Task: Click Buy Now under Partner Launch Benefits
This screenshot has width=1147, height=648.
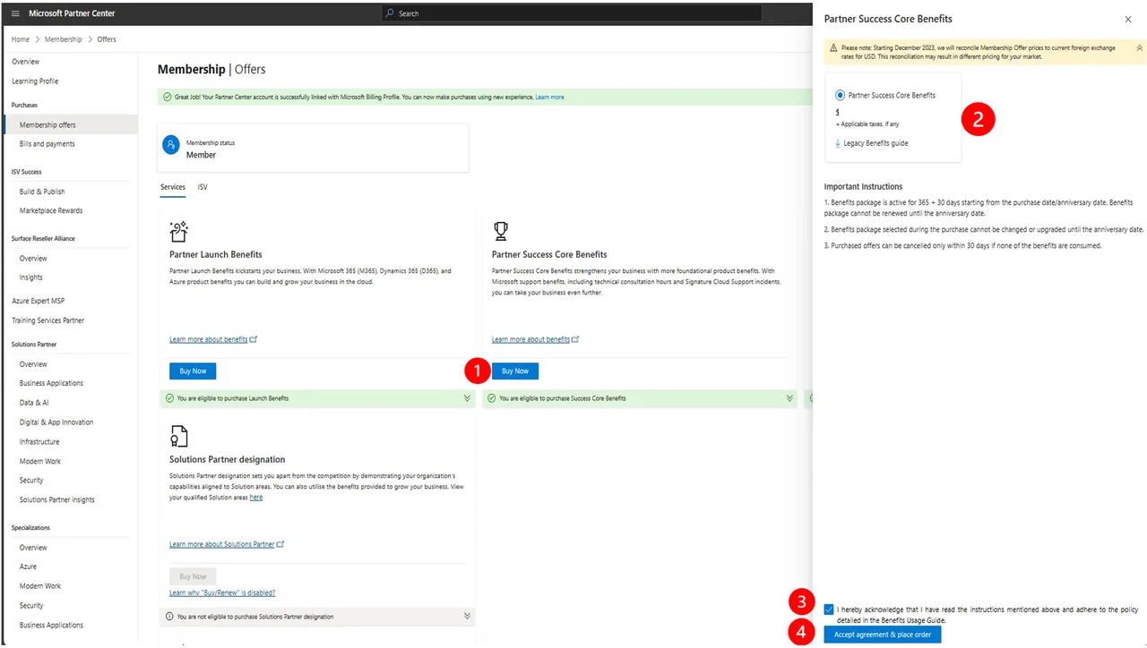Action: [x=192, y=371]
